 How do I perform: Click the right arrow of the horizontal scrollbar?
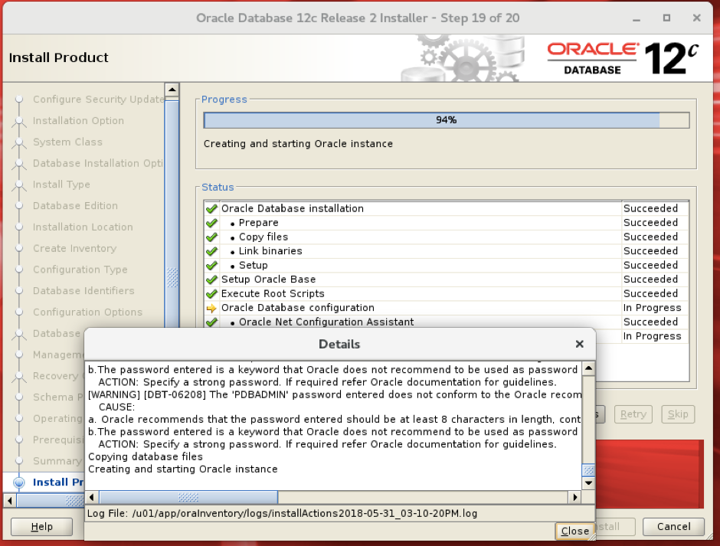(575, 497)
